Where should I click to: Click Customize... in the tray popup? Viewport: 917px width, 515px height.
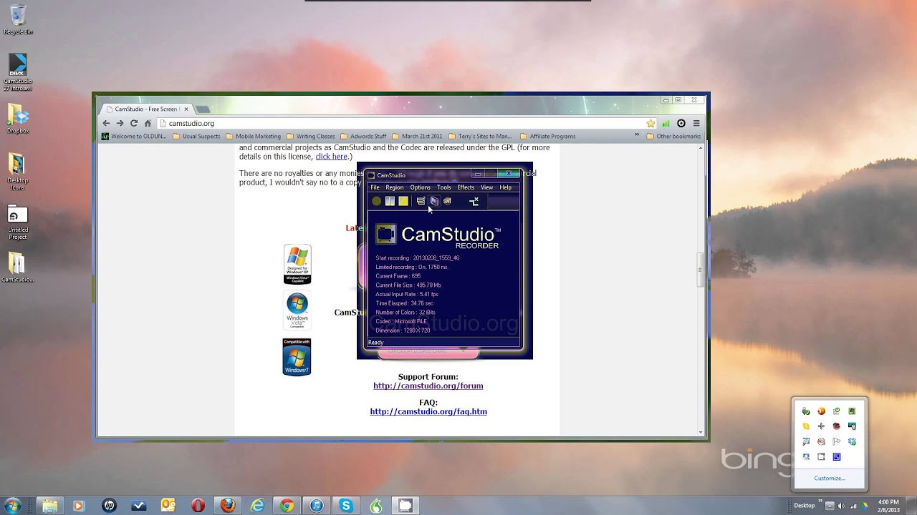[x=830, y=478]
